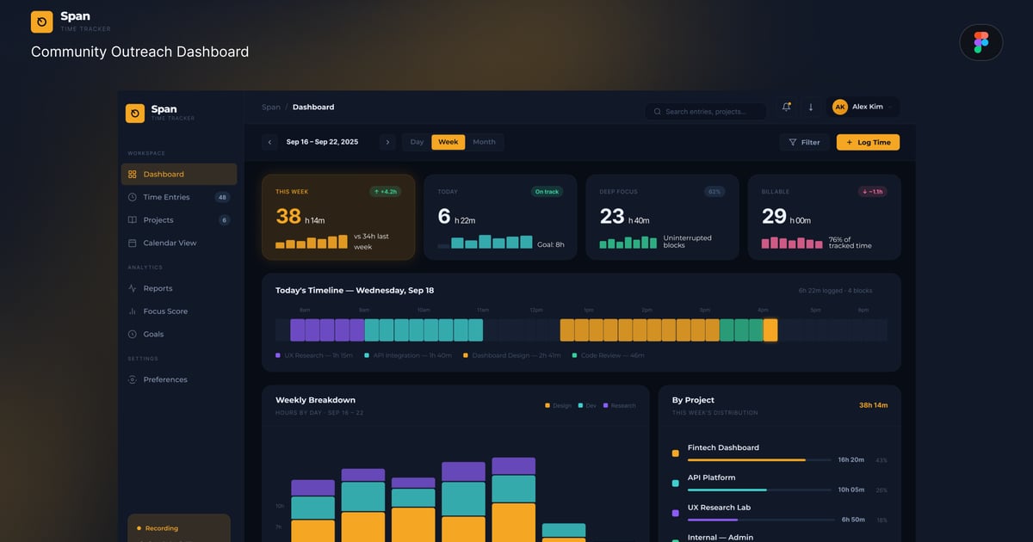
Task: Select the API Platform project row
Action: pos(780,483)
